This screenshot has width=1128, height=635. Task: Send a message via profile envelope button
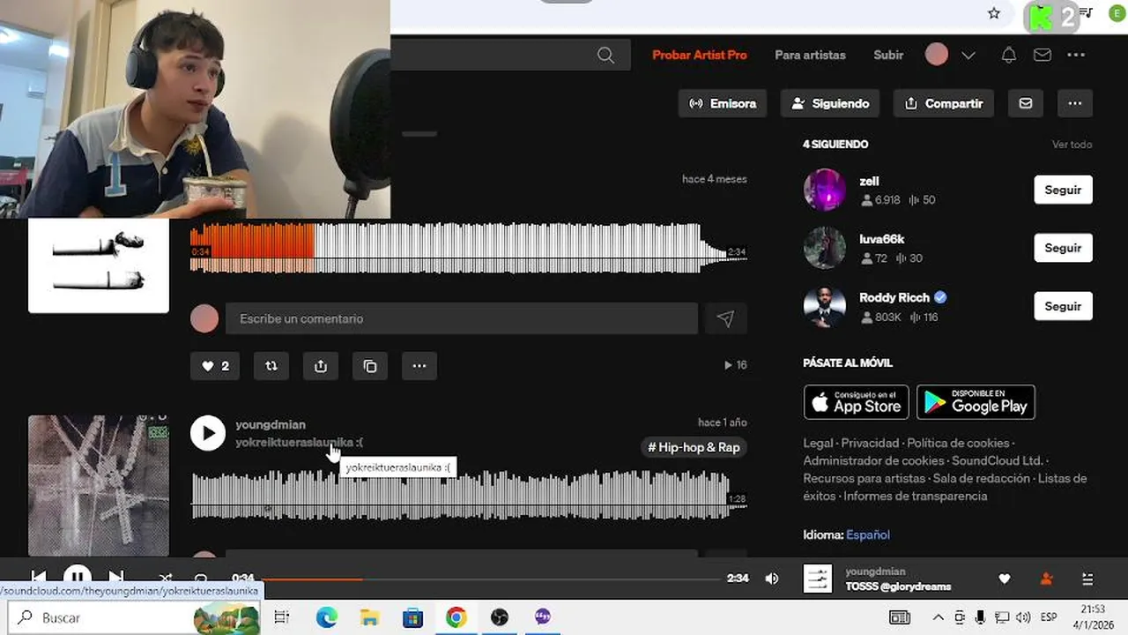click(x=1026, y=103)
